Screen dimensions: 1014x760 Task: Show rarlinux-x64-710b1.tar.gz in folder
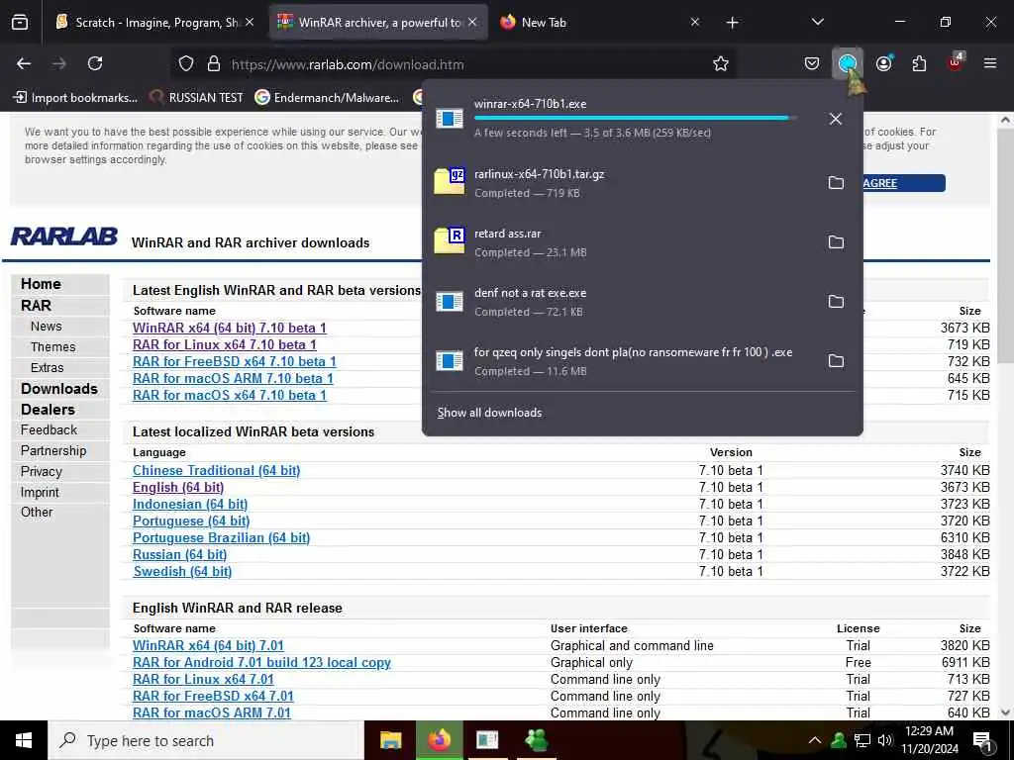[x=836, y=183]
